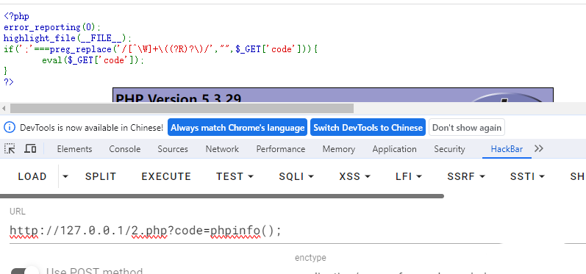Screen dimensions: 586x274
Task: Click the DevTools info notice icon
Action: 10,128
